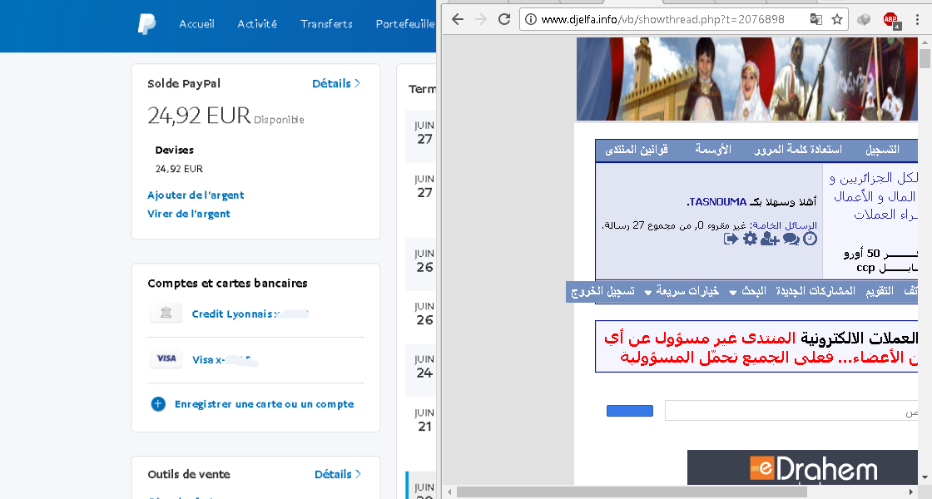Image resolution: width=932 pixels, height=499 pixels.
Task: Open Détails link for Outils de vente
Action: pos(338,474)
